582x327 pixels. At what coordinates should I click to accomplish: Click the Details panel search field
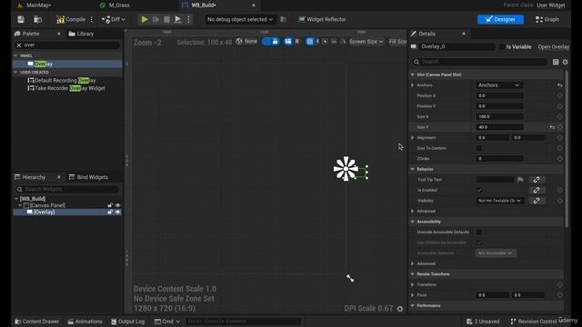point(479,62)
